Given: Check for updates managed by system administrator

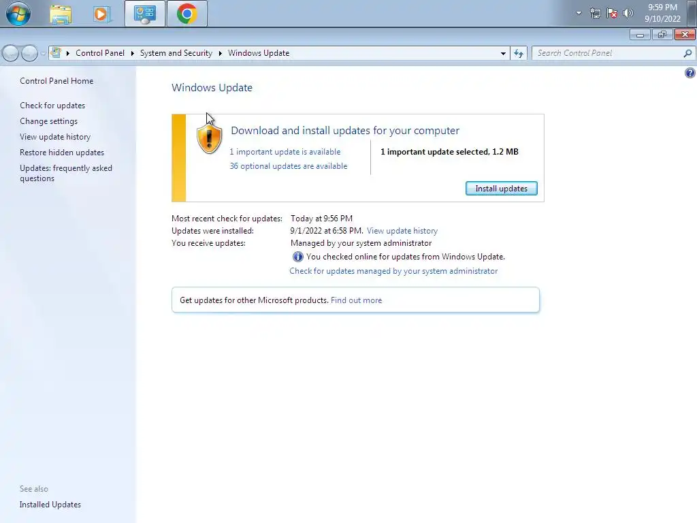Looking at the screenshot, I should coord(393,271).
